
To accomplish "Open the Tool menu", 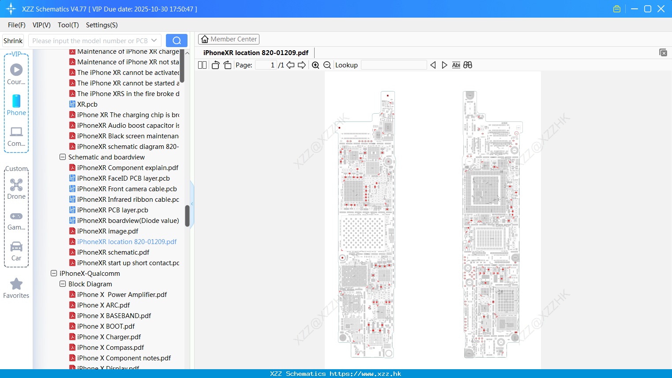I will point(68,25).
